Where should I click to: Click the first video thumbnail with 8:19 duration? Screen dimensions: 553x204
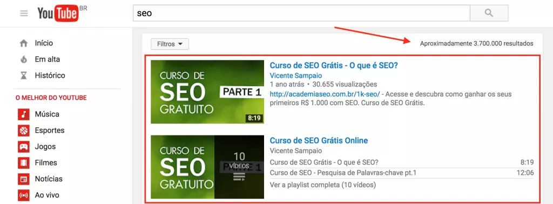tap(207, 92)
